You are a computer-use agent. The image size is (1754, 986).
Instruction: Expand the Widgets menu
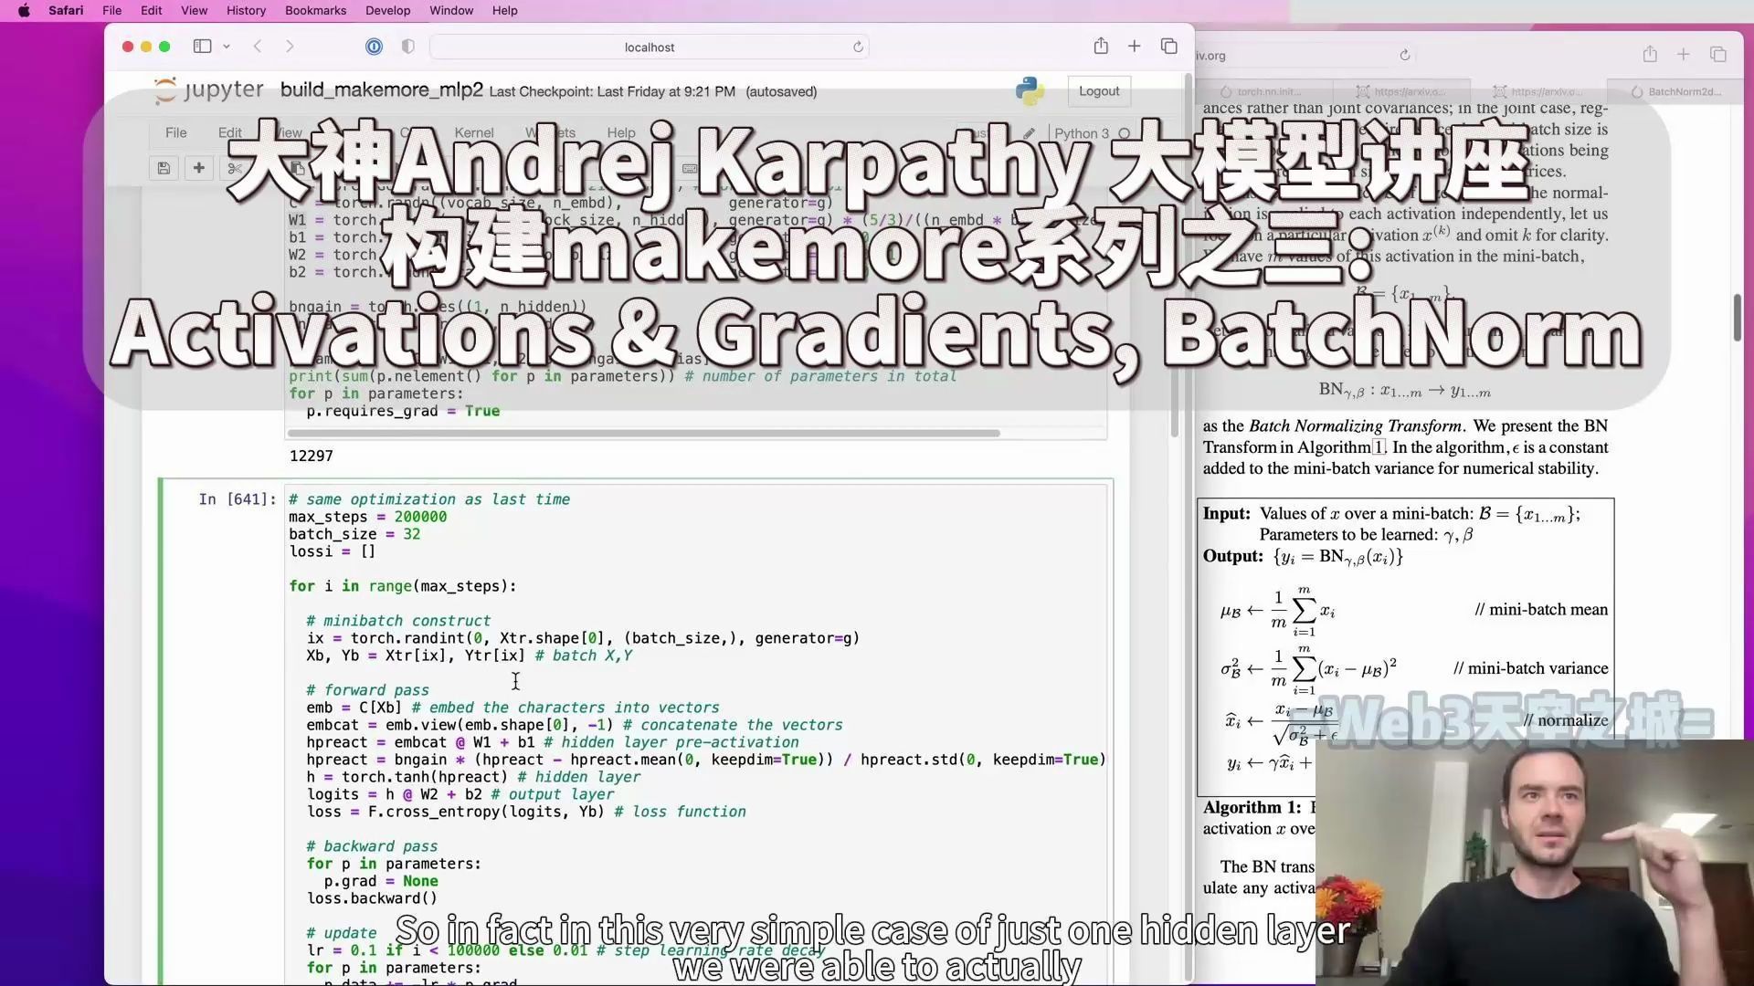pyautogui.click(x=551, y=132)
